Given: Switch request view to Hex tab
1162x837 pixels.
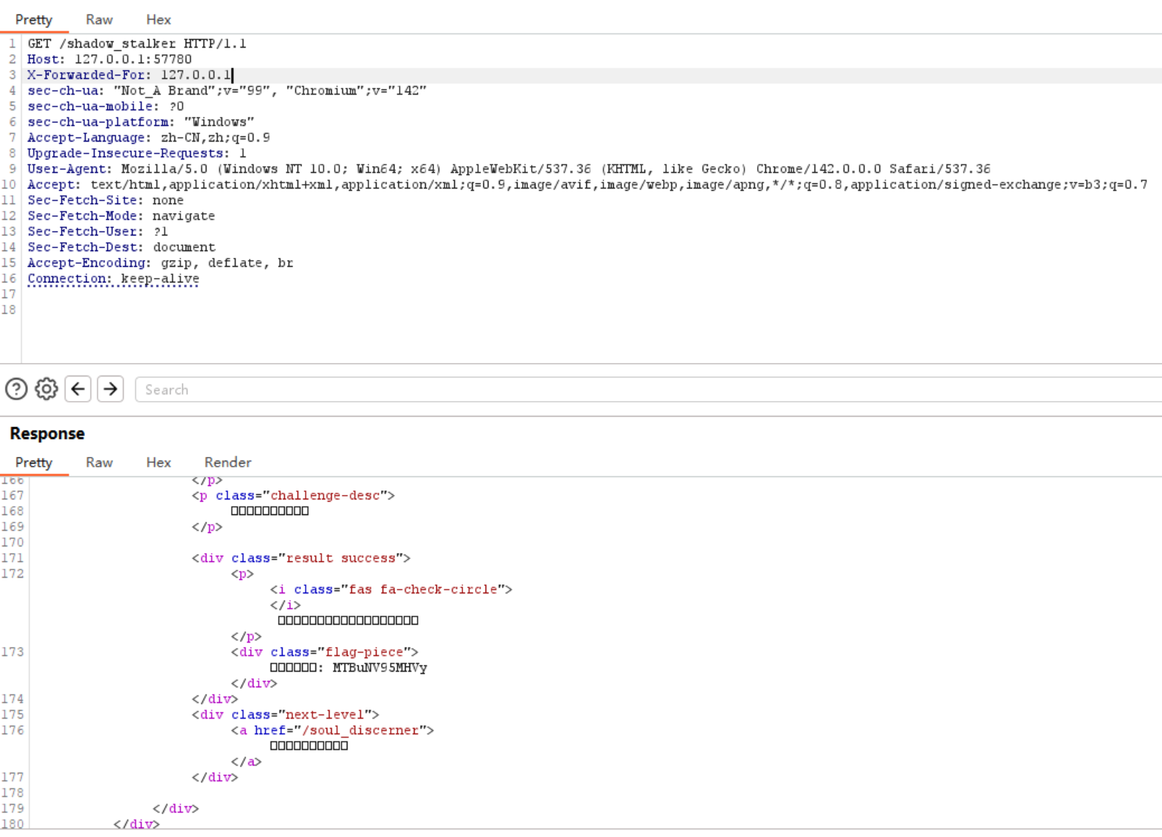Looking at the screenshot, I should [158, 19].
